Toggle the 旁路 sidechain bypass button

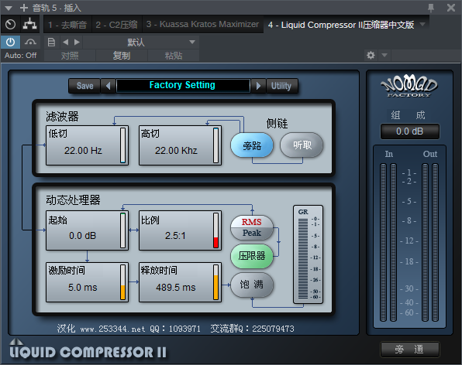[x=252, y=145]
